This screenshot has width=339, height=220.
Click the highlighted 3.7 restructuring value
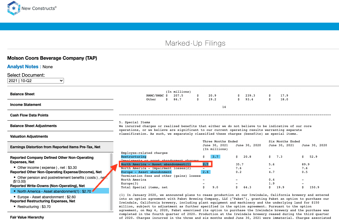pyautogui.click(x=215, y=157)
